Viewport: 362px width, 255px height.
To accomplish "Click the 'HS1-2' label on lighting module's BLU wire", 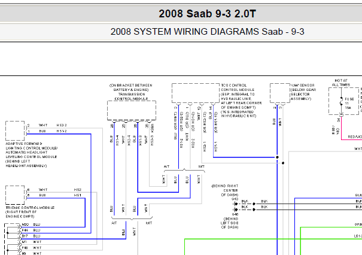I will (62, 131).
